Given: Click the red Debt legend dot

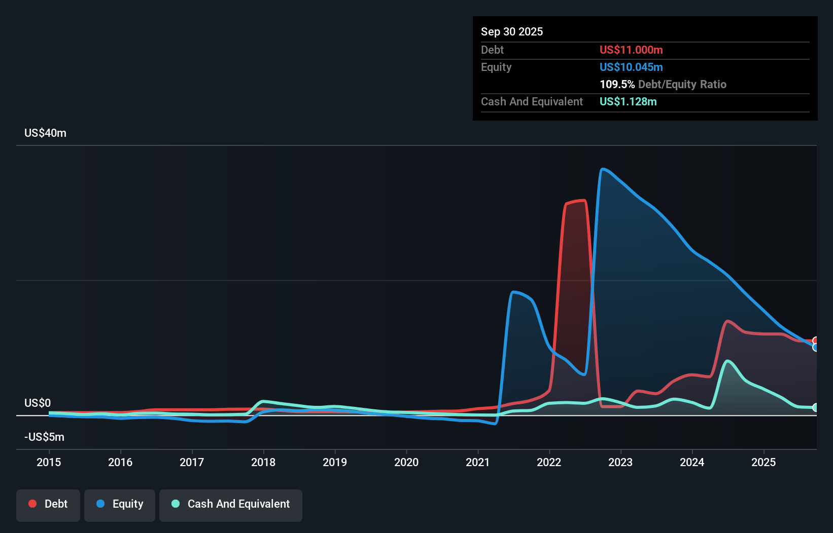Looking at the screenshot, I should 32,504.
